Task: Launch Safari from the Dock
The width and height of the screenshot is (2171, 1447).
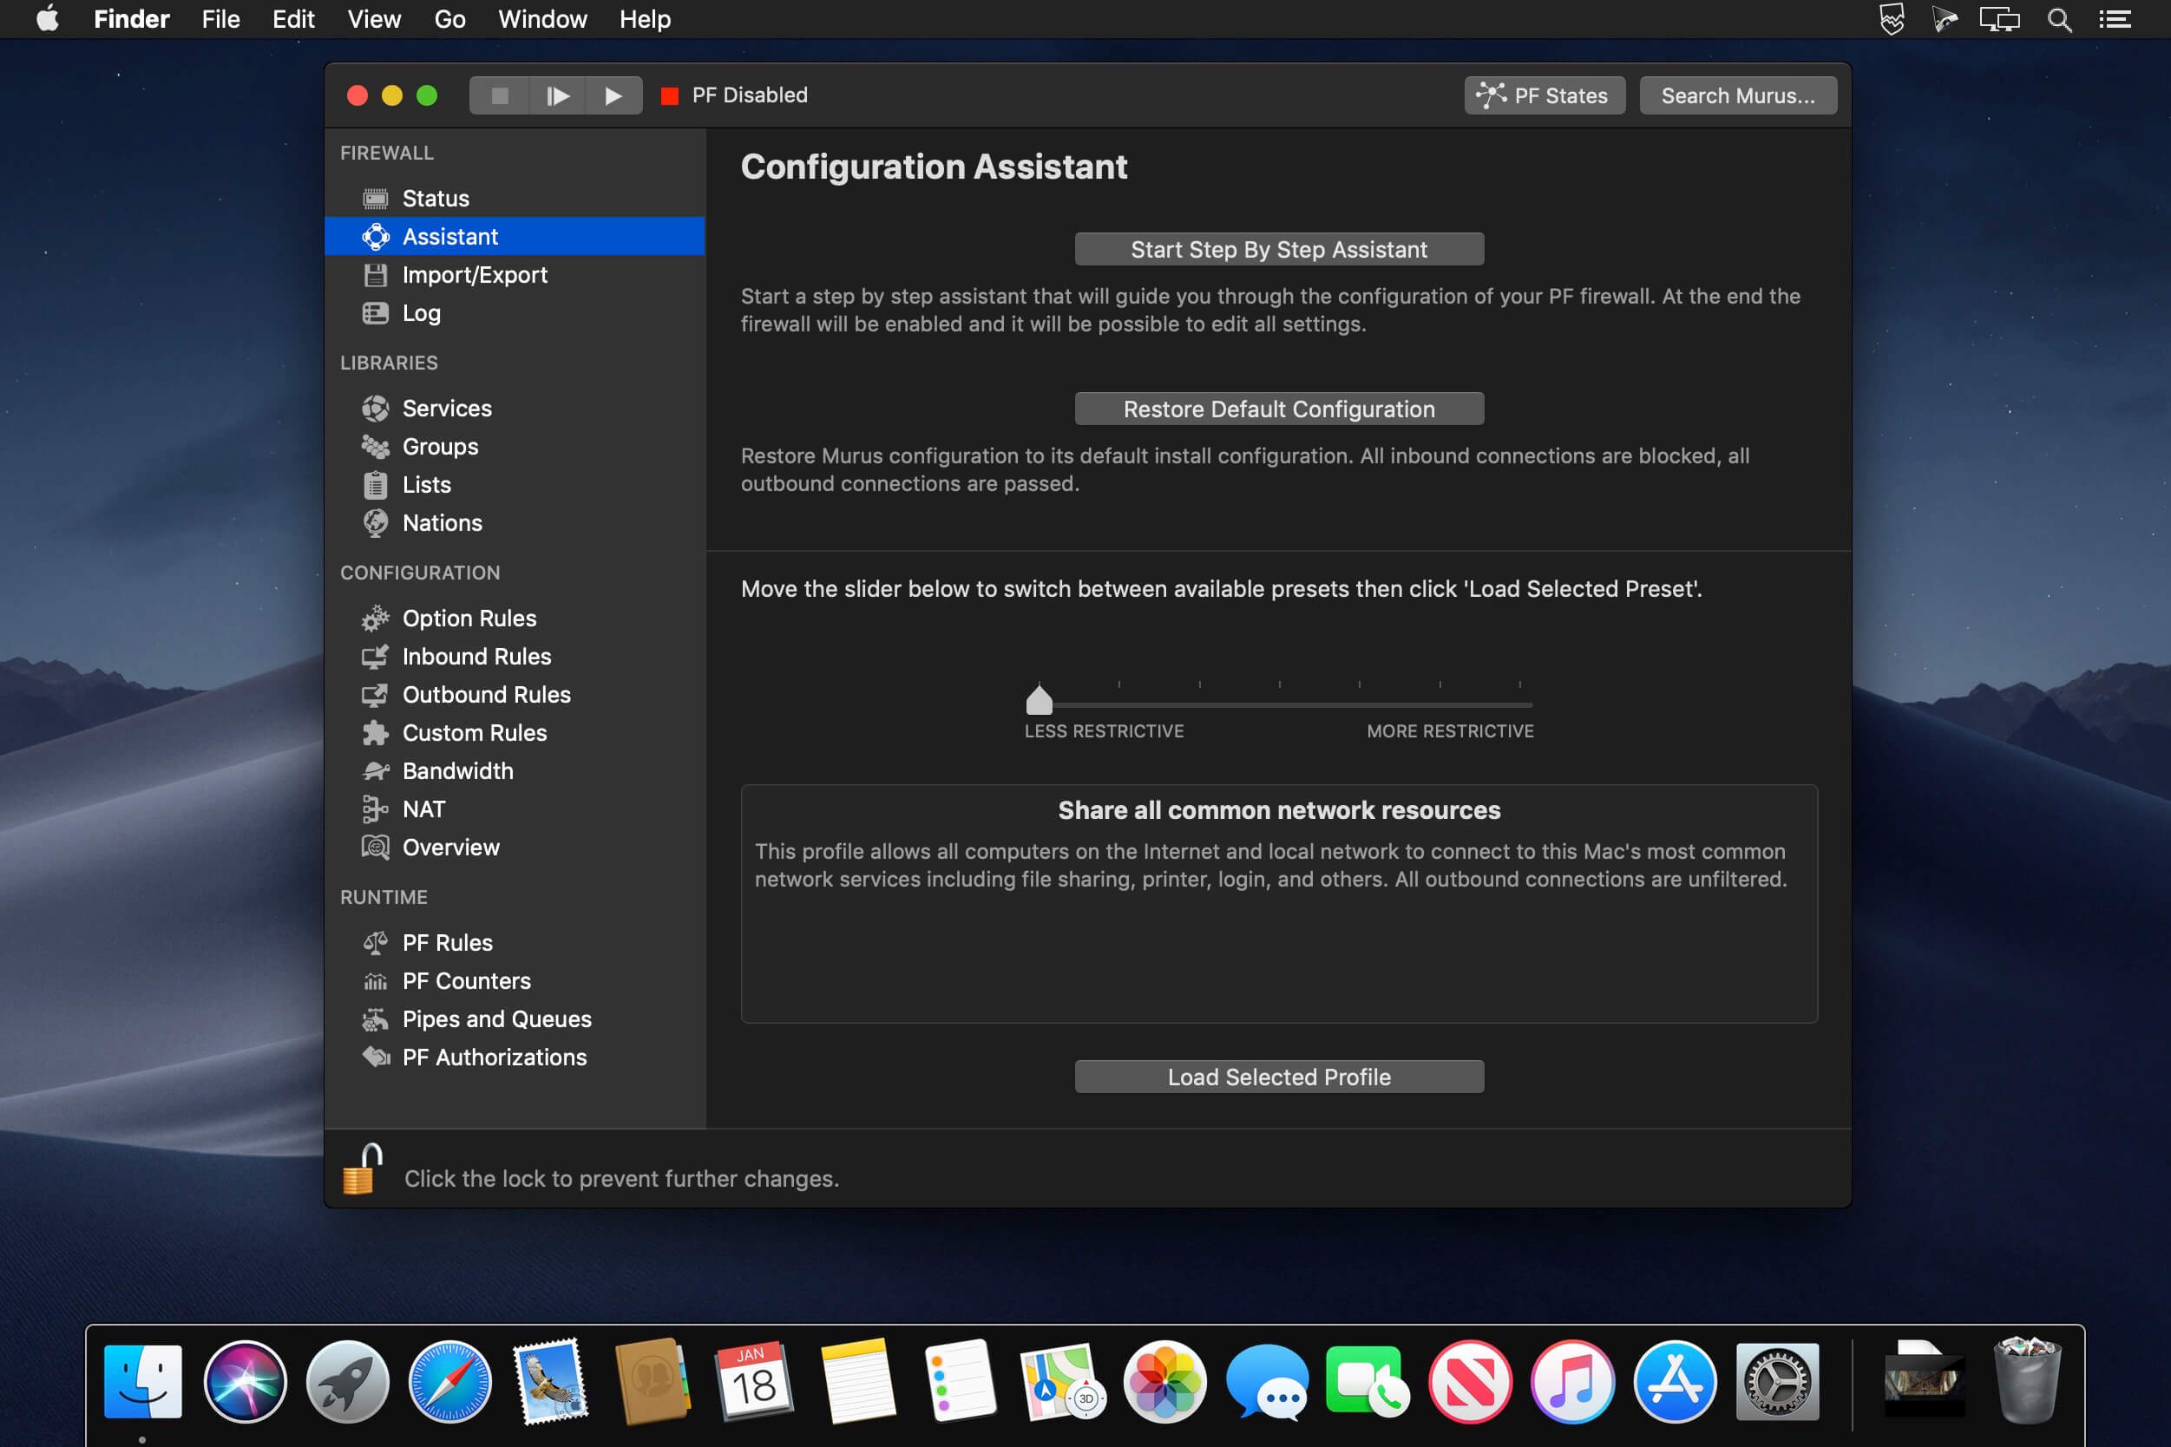Action: [x=449, y=1381]
